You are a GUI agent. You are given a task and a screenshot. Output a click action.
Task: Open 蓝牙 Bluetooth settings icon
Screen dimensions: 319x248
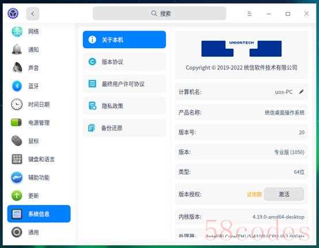tap(17, 86)
